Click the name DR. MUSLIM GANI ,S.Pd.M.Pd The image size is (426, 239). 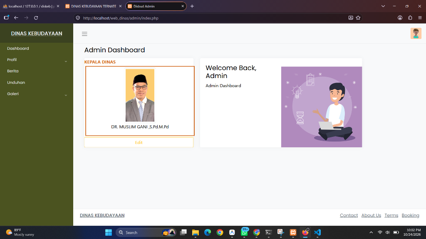pos(140,127)
